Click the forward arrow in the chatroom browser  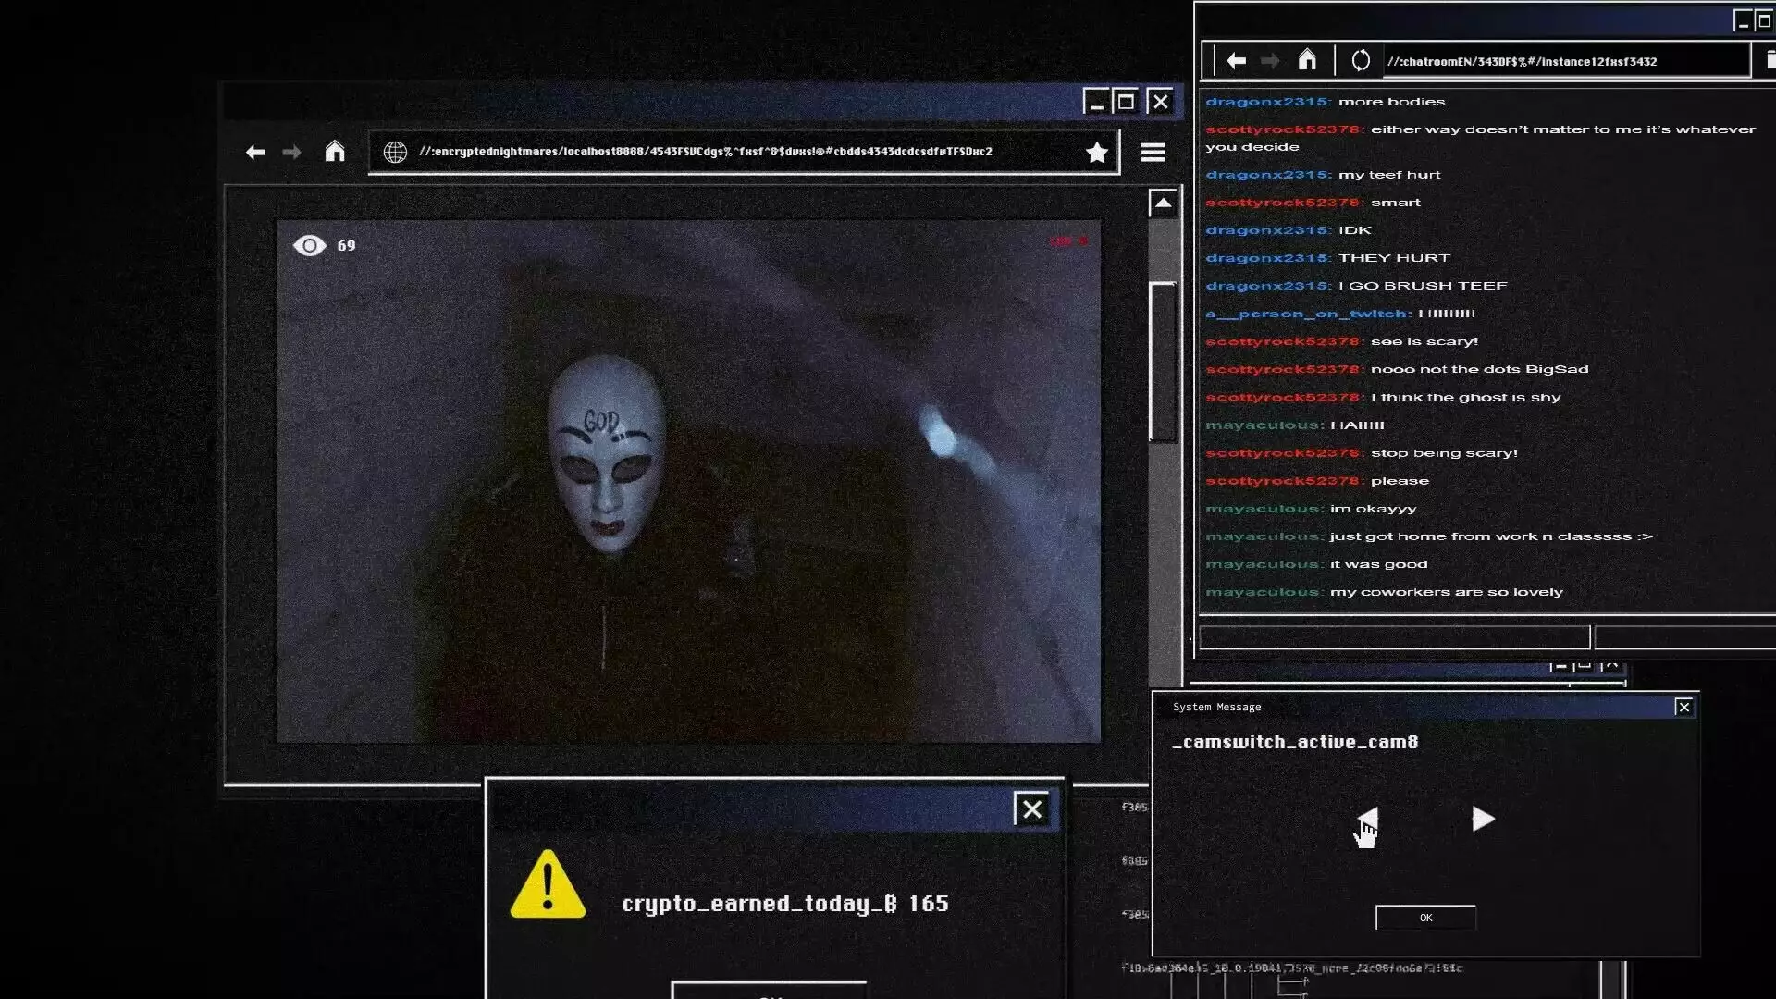(x=1271, y=59)
